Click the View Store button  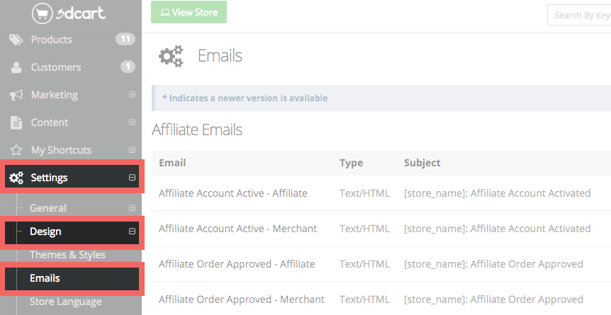click(x=189, y=12)
